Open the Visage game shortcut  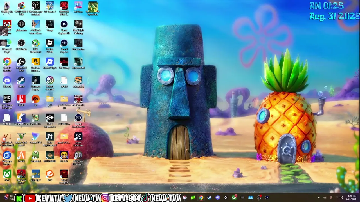(50, 26)
